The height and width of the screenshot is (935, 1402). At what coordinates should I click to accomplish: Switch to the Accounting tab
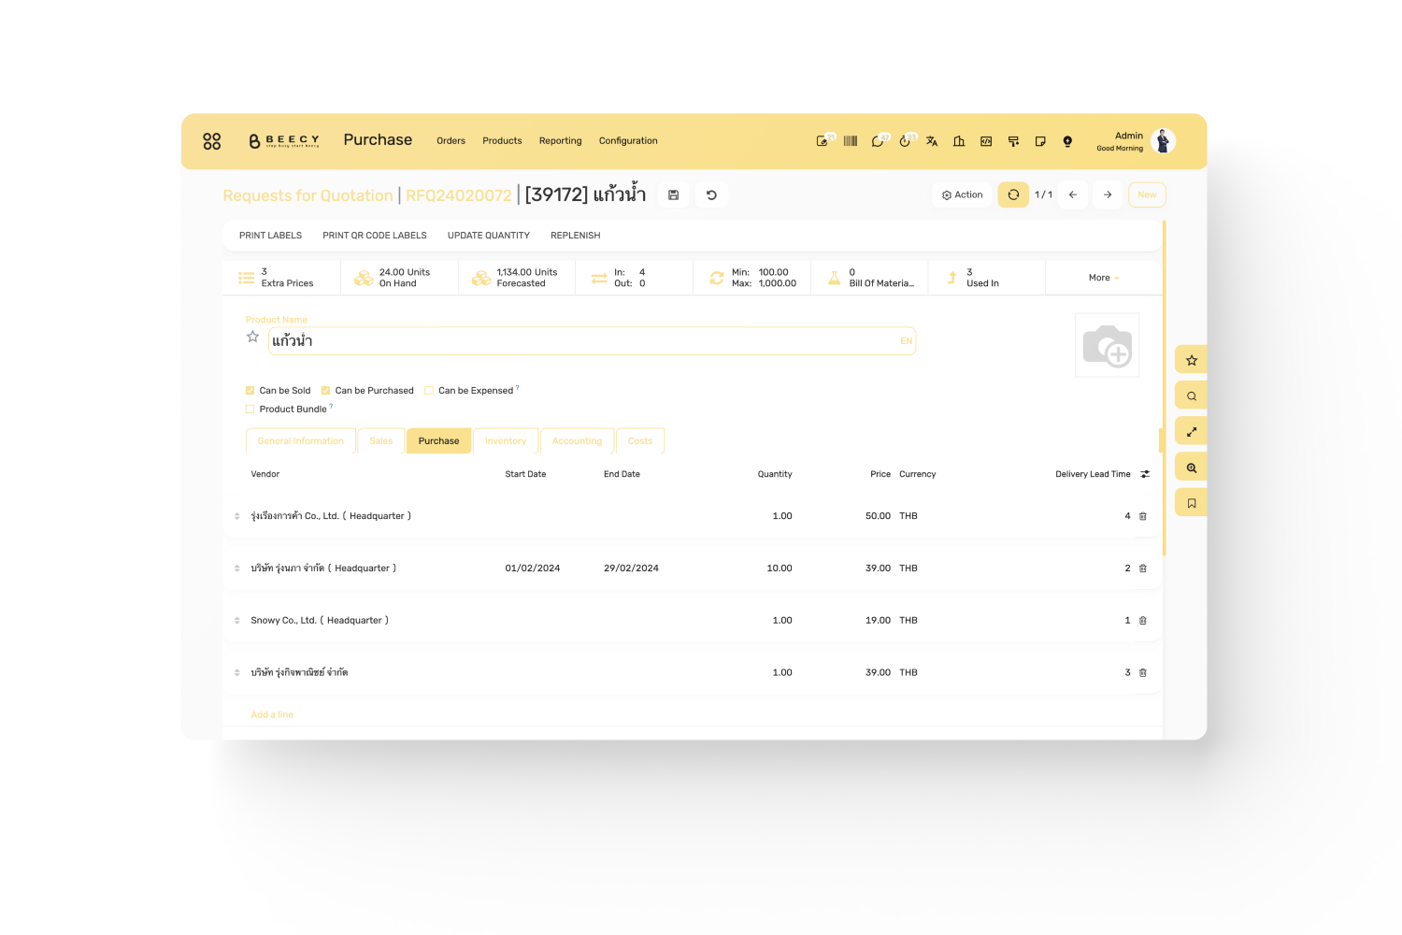click(578, 441)
